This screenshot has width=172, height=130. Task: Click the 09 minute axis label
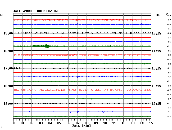[x=96, y=123]
